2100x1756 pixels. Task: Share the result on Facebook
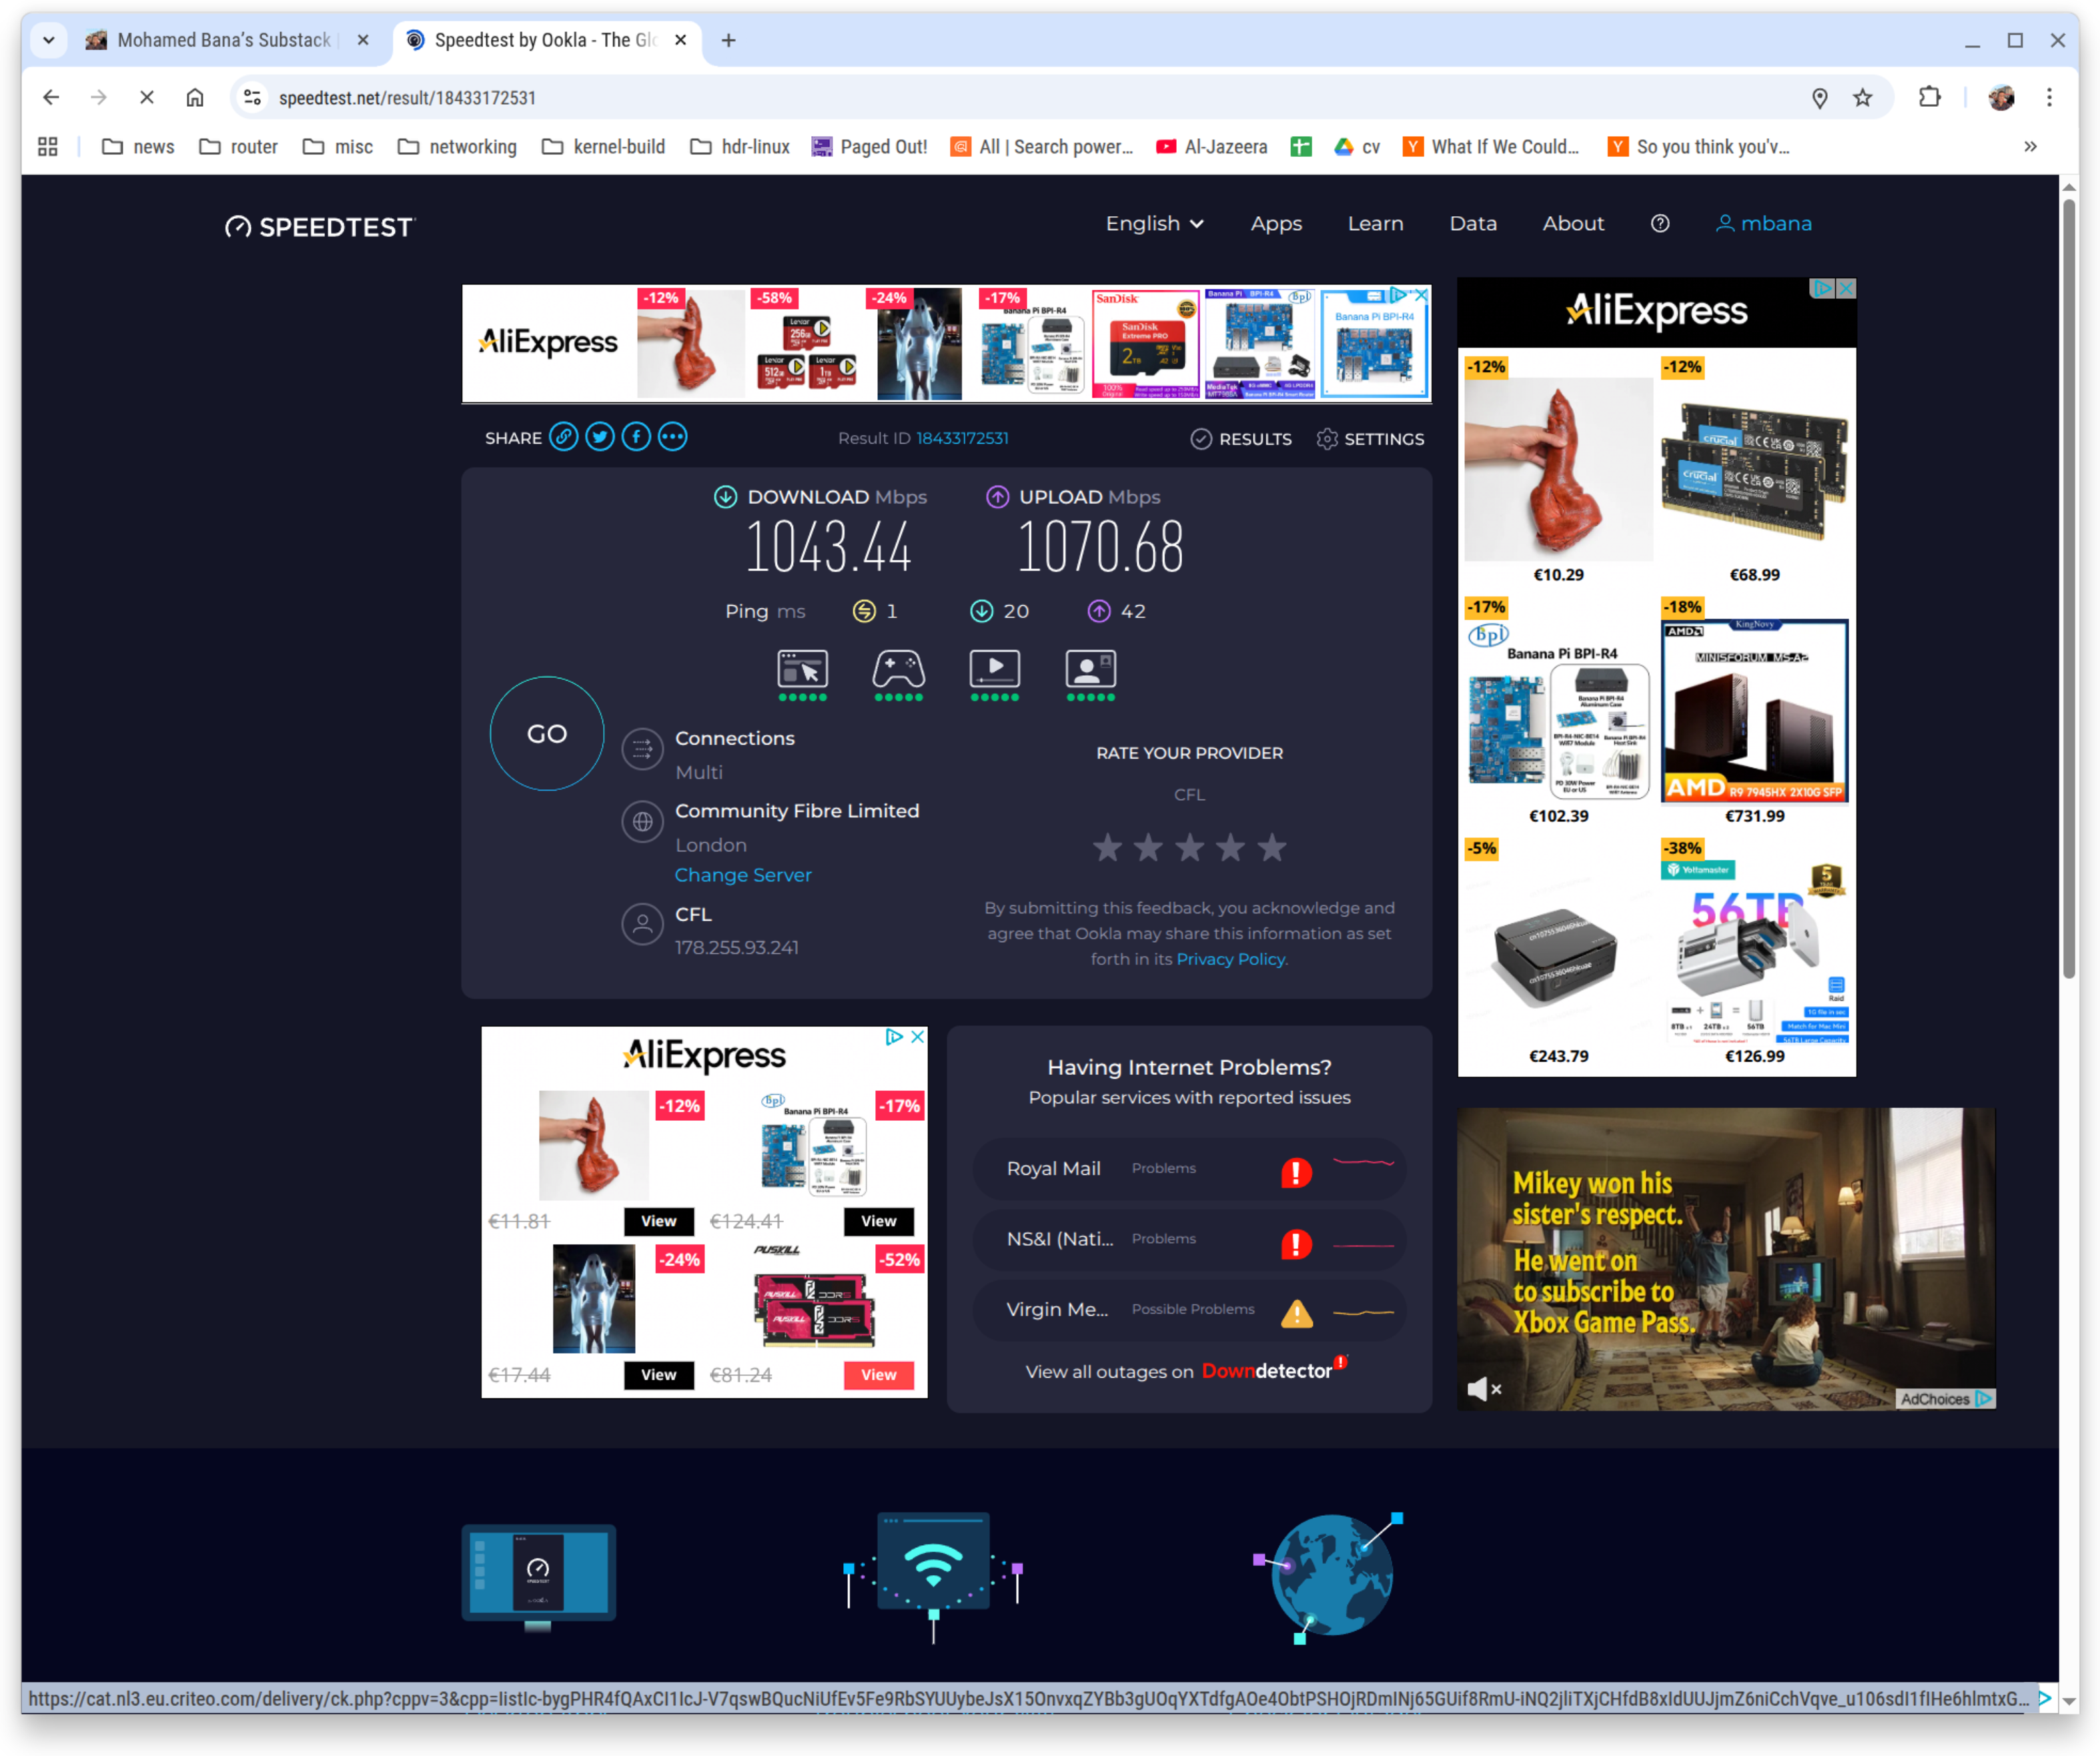(x=636, y=437)
